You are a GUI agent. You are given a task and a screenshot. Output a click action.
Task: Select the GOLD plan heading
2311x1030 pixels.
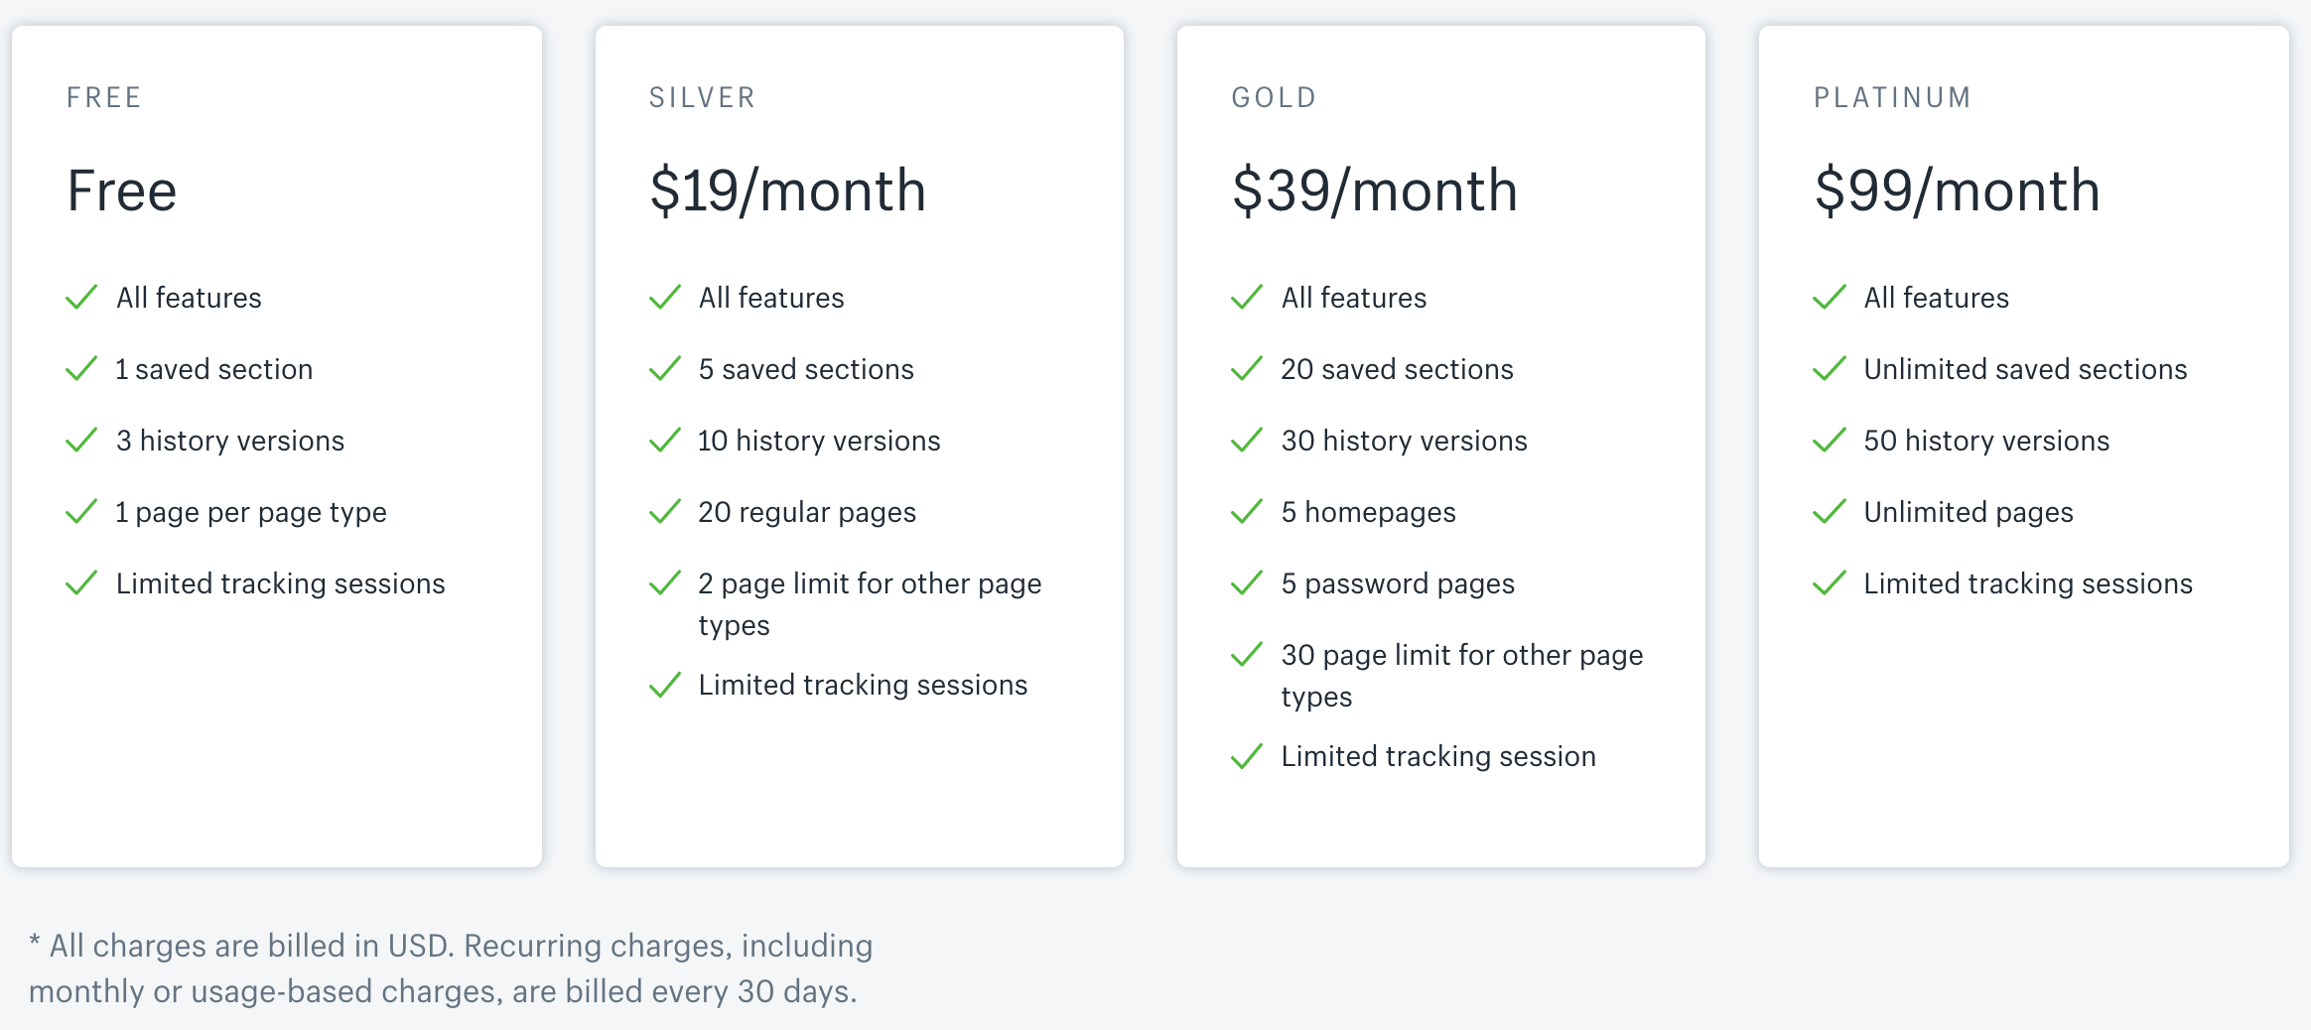[1275, 97]
